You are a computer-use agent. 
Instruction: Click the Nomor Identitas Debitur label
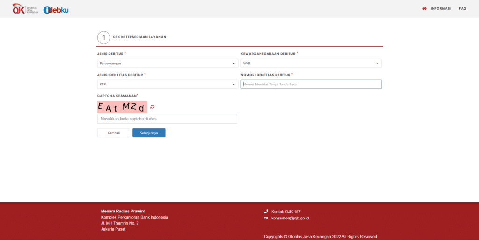(266, 75)
